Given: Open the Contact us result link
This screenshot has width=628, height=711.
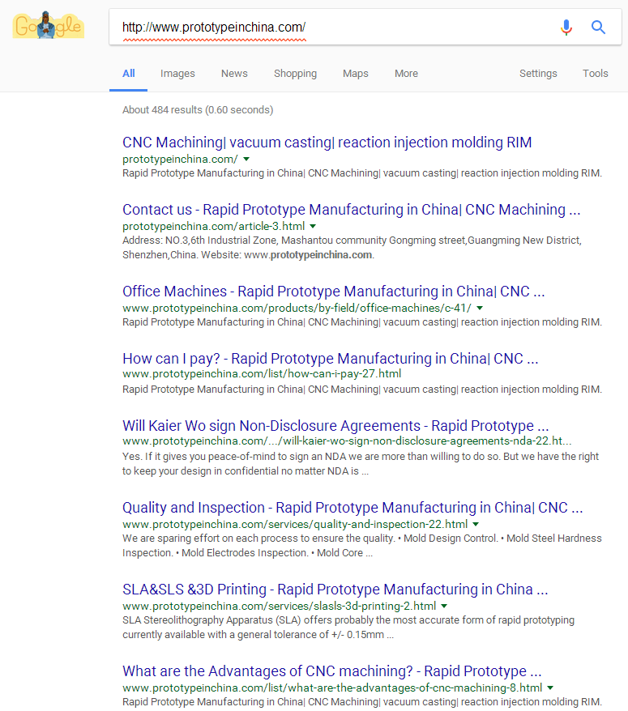Looking at the screenshot, I should (351, 210).
